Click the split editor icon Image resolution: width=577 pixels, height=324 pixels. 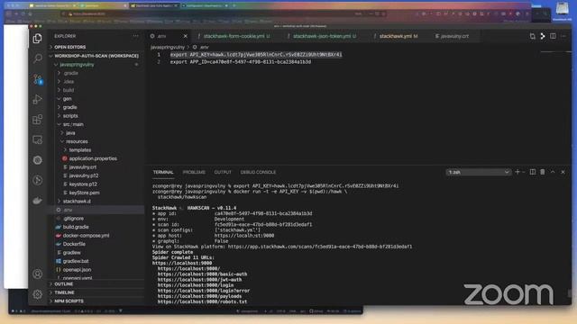coord(553,36)
